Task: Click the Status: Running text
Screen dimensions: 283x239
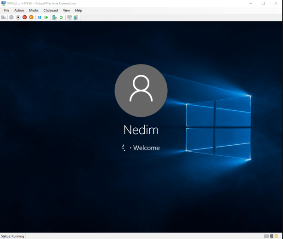Action: click(x=12, y=236)
